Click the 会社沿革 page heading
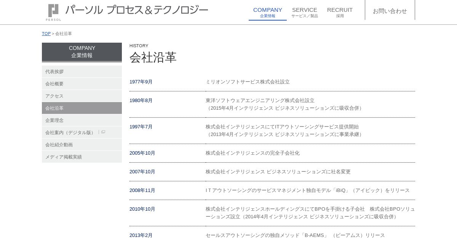The image size is (457, 240). [153, 58]
